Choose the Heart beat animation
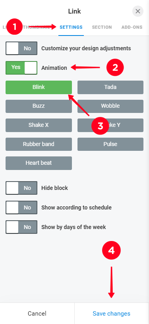Screen dimensions: 149x324 pyautogui.click(x=39, y=163)
